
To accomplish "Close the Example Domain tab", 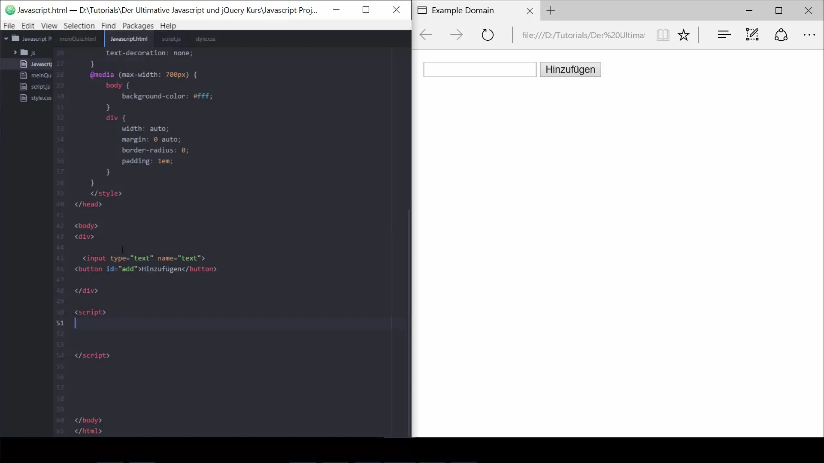I will (x=530, y=12).
